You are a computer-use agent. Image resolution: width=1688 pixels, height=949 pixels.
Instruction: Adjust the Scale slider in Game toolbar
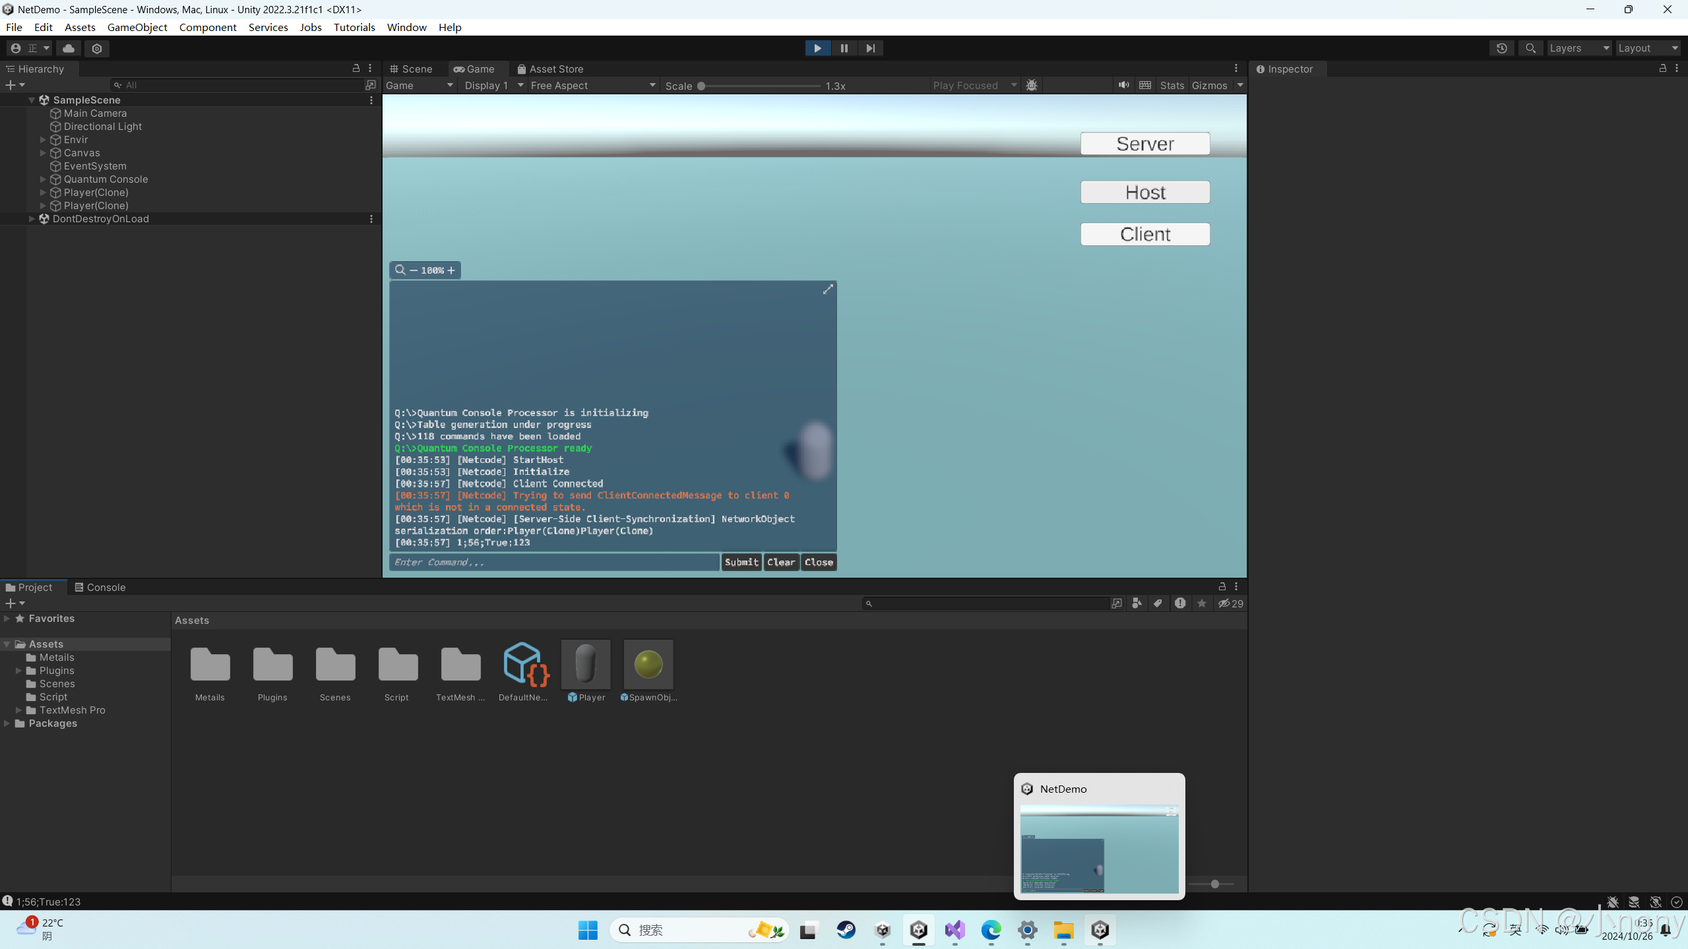pyautogui.click(x=701, y=86)
